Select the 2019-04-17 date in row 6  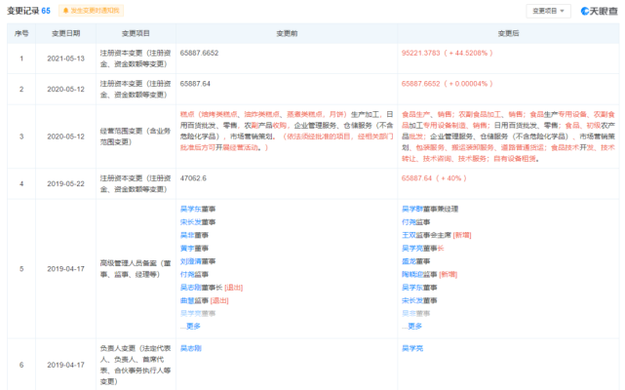click(65, 365)
